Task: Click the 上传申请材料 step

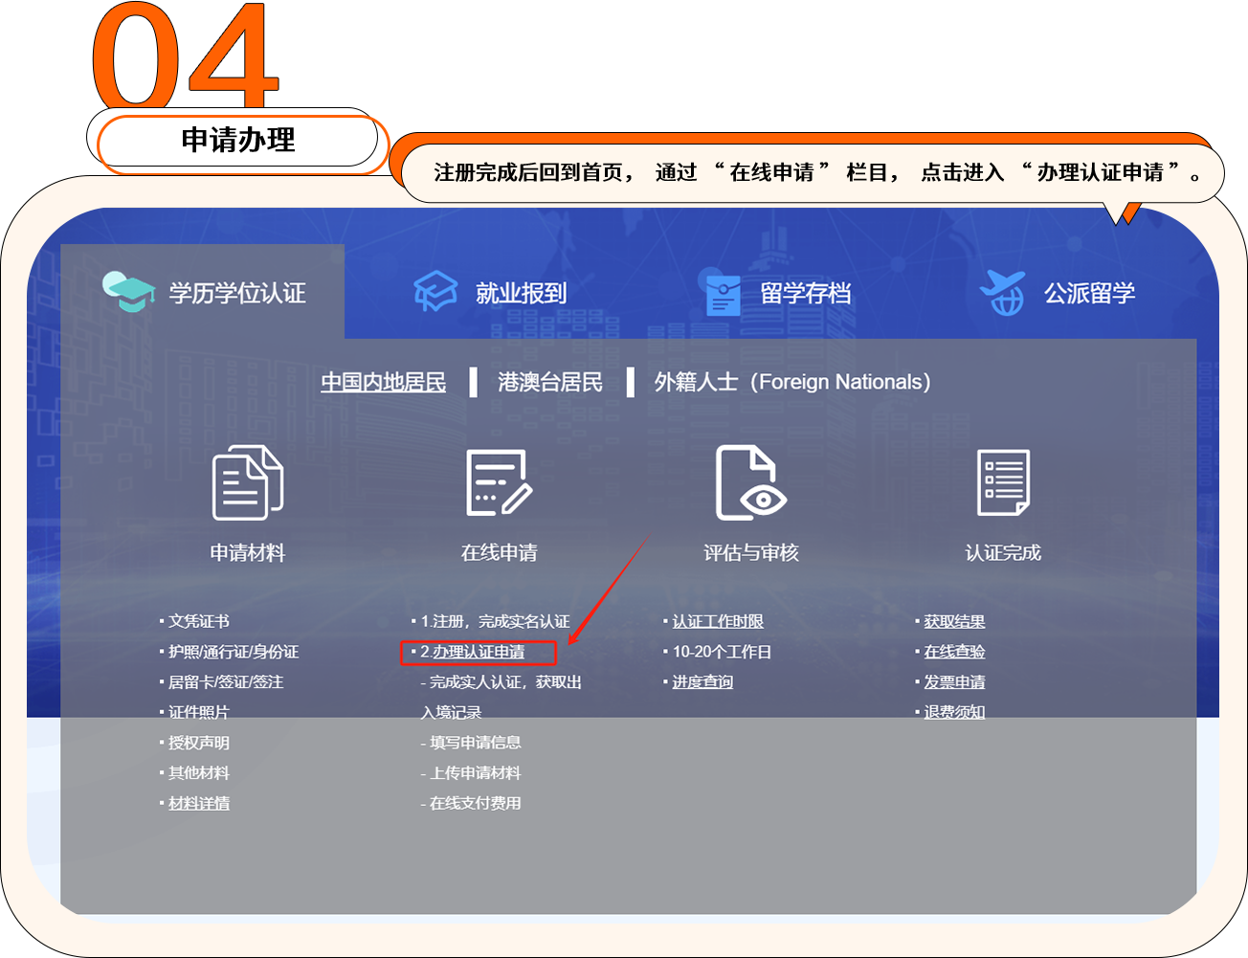Action: (x=475, y=772)
